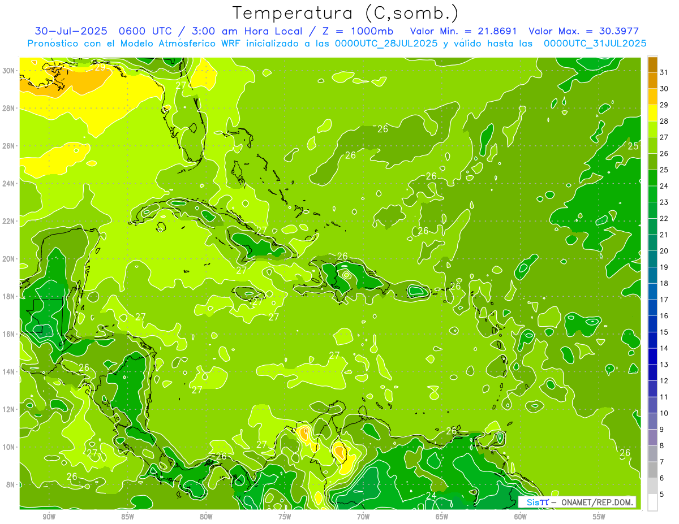Click the 55W longitude axis label

click(x=599, y=517)
